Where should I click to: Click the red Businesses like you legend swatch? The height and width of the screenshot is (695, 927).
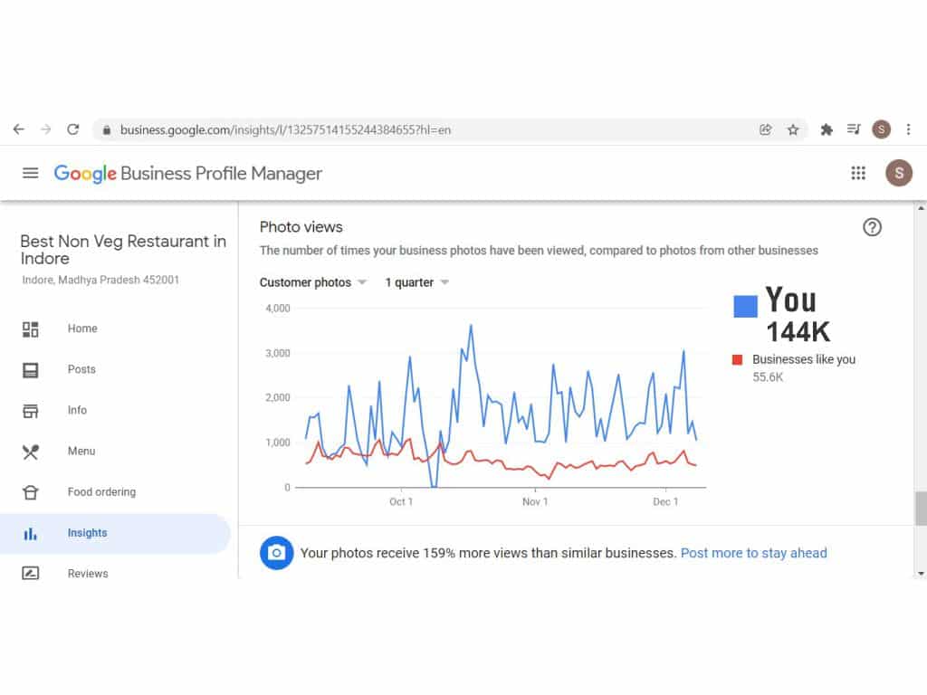click(x=737, y=359)
